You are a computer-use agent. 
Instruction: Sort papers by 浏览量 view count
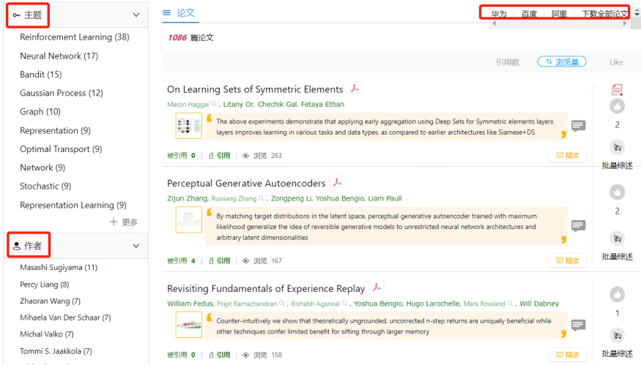[562, 62]
